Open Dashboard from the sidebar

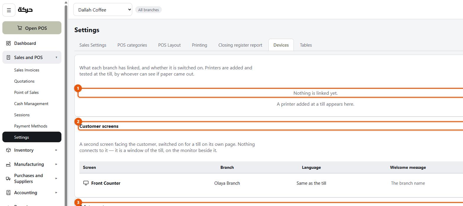32,43
